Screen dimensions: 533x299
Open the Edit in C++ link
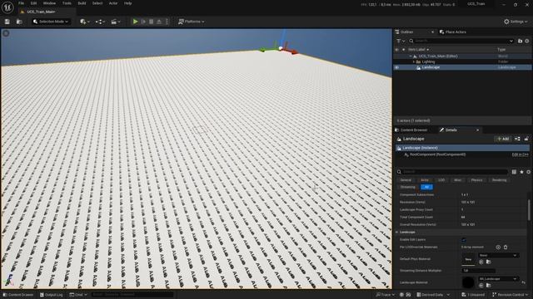[x=520, y=154]
